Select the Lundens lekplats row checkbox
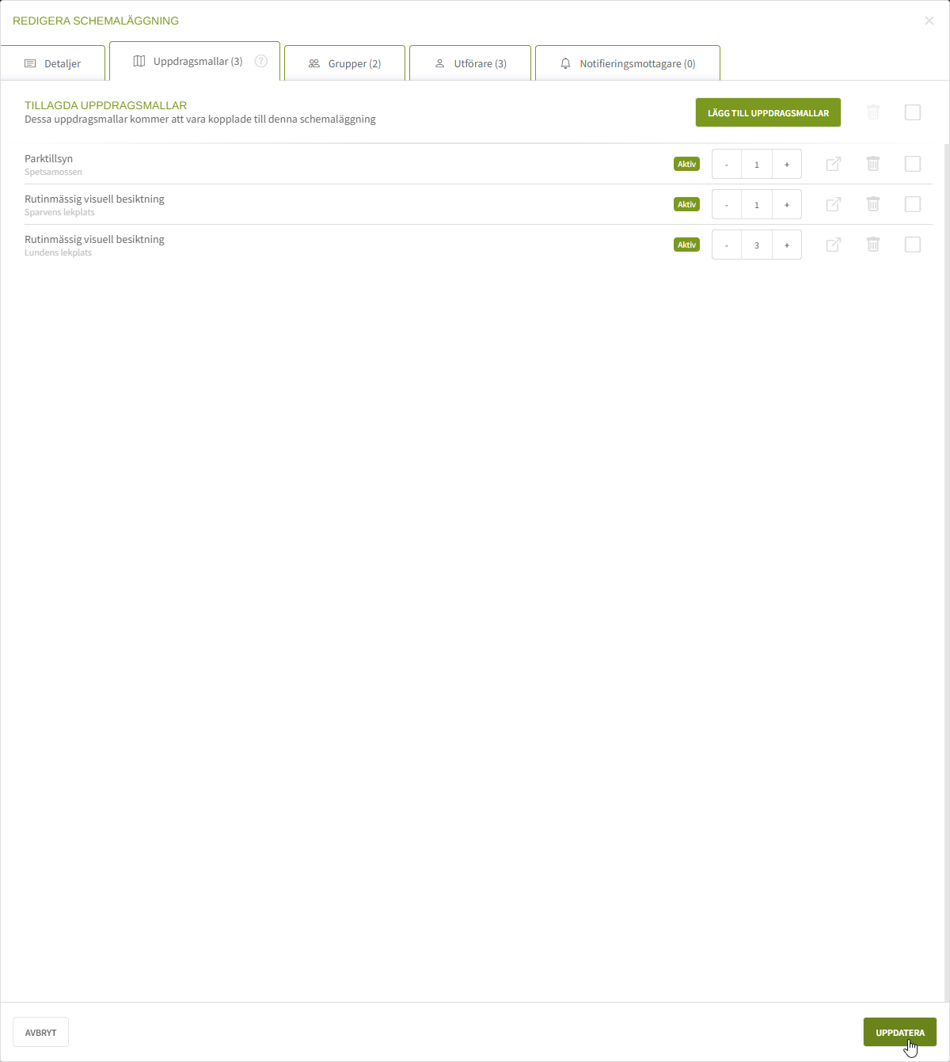This screenshot has width=950, height=1062. click(913, 245)
